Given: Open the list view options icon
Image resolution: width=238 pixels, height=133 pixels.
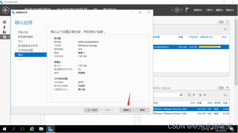Looking at the screenshot, I should [190, 95].
